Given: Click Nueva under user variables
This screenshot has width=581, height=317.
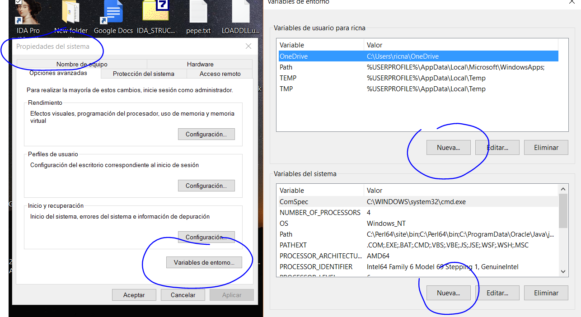Looking at the screenshot, I should (448, 147).
